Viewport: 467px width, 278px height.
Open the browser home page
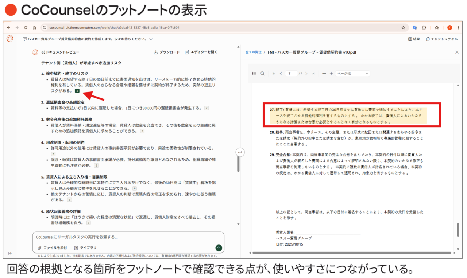tap(34, 27)
